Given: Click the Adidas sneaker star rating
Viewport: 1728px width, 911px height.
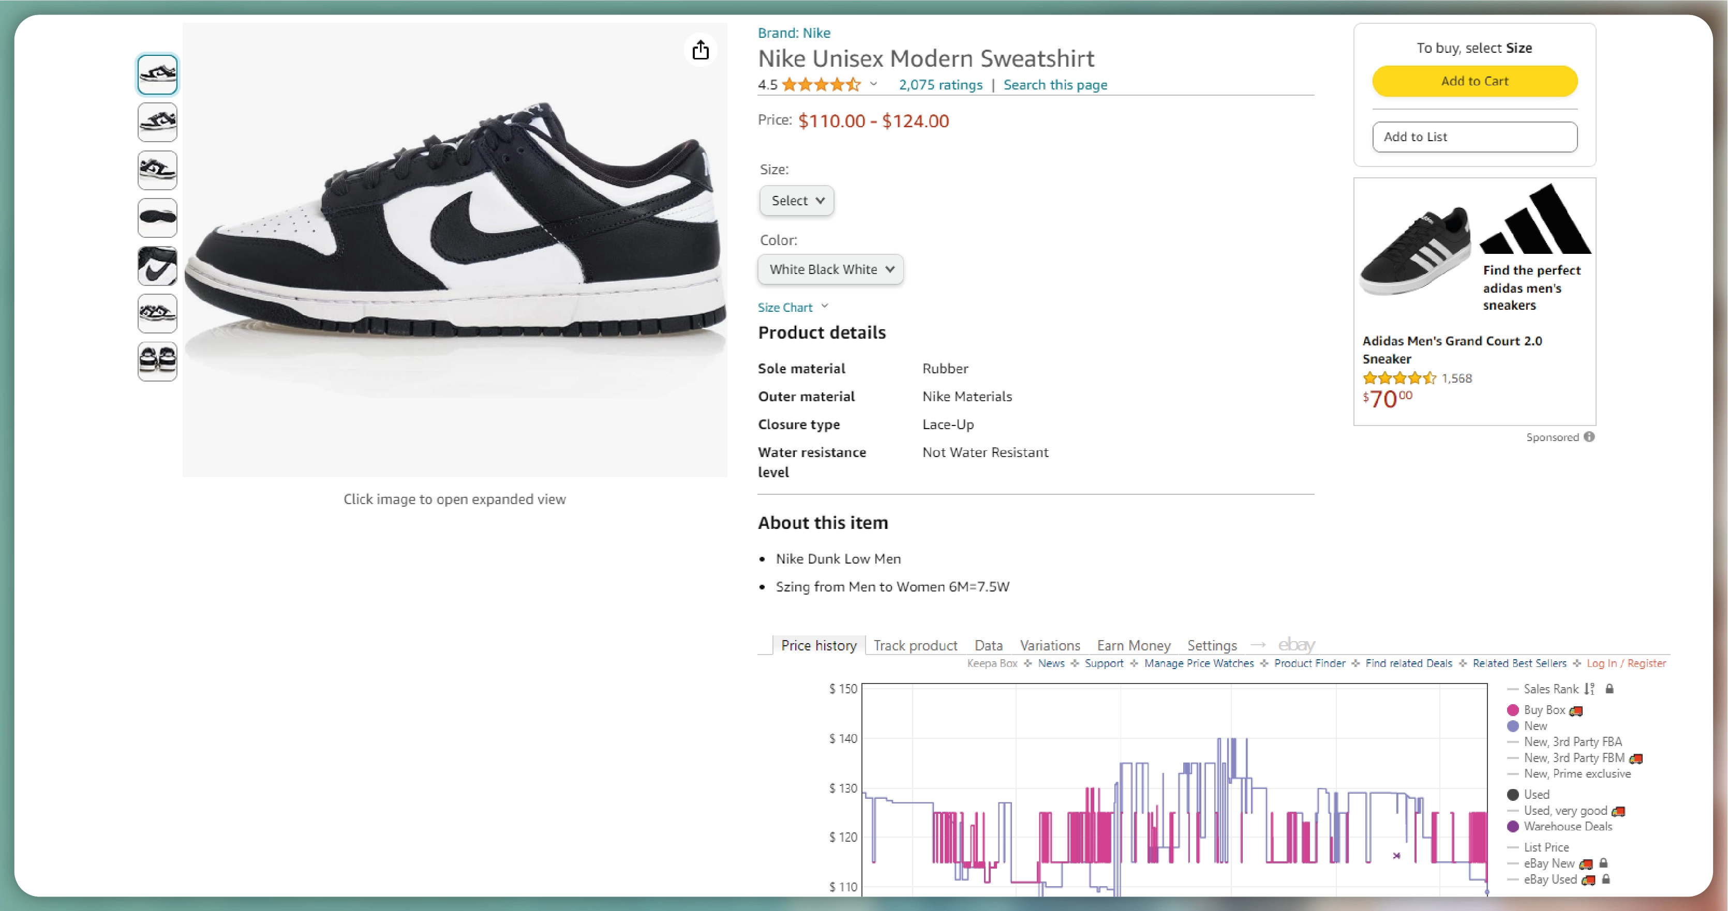Looking at the screenshot, I should [1399, 378].
